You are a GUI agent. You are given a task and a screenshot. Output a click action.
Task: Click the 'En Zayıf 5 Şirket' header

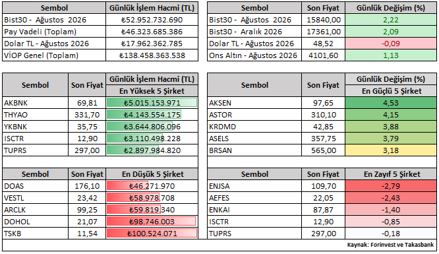[391, 174]
